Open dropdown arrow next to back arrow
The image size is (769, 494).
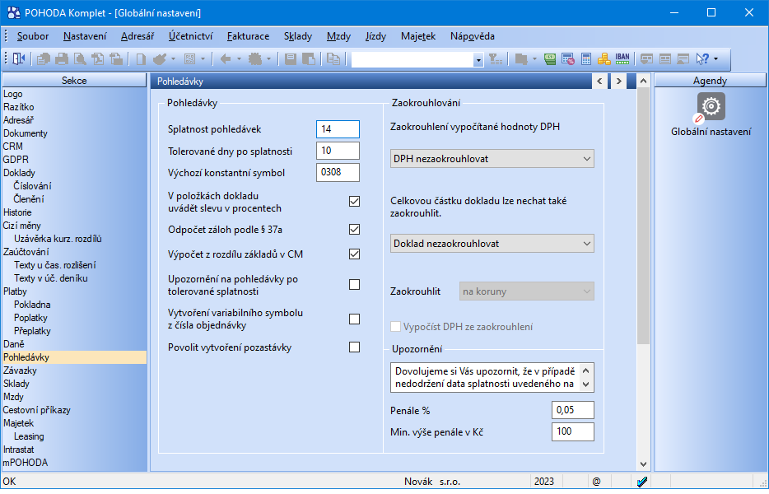(x=239, y=59)
